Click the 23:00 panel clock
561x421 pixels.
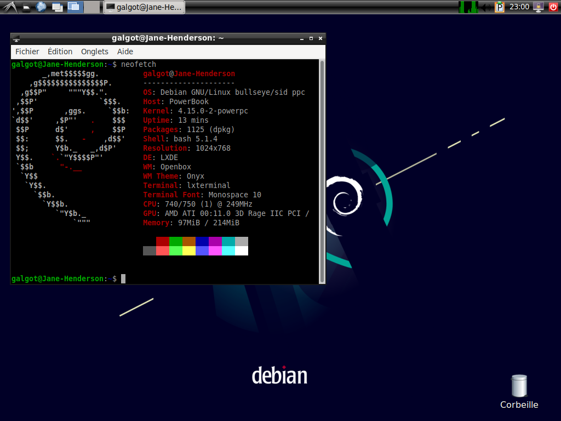click(x=519, y=7)
